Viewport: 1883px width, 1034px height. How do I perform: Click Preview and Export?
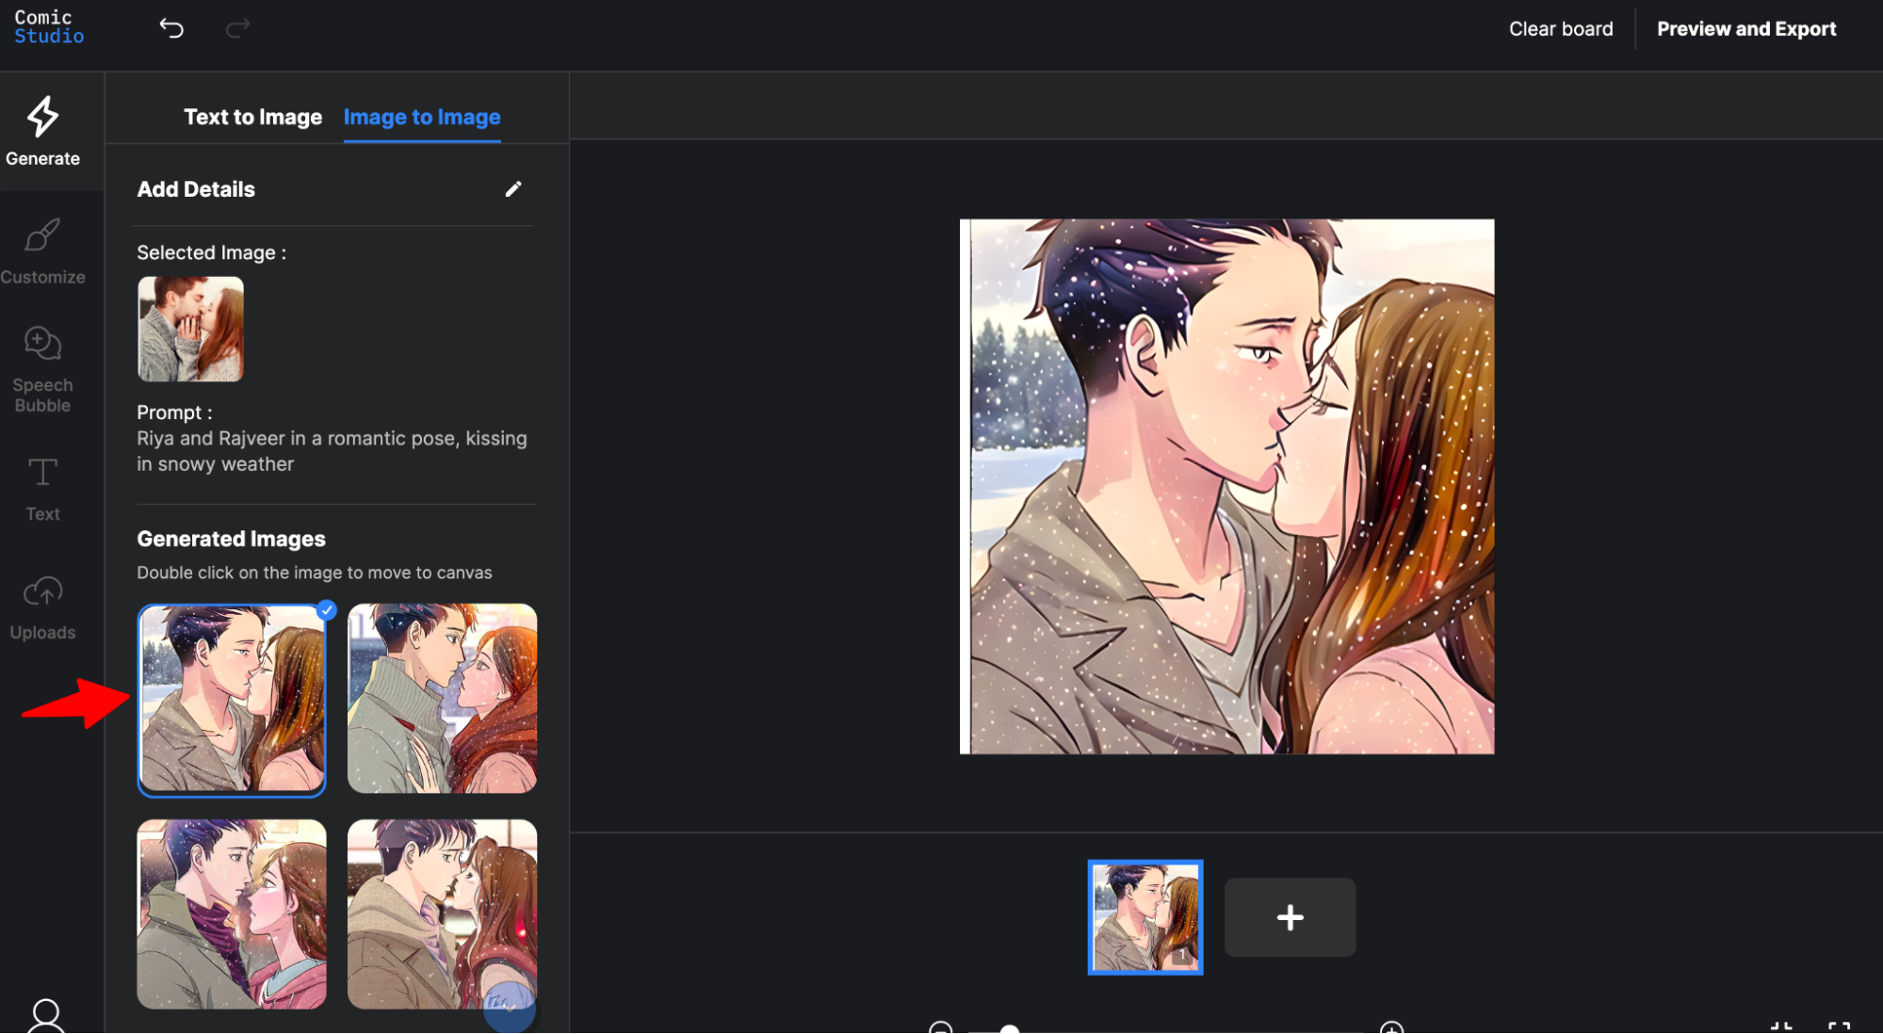point(1745,29)
